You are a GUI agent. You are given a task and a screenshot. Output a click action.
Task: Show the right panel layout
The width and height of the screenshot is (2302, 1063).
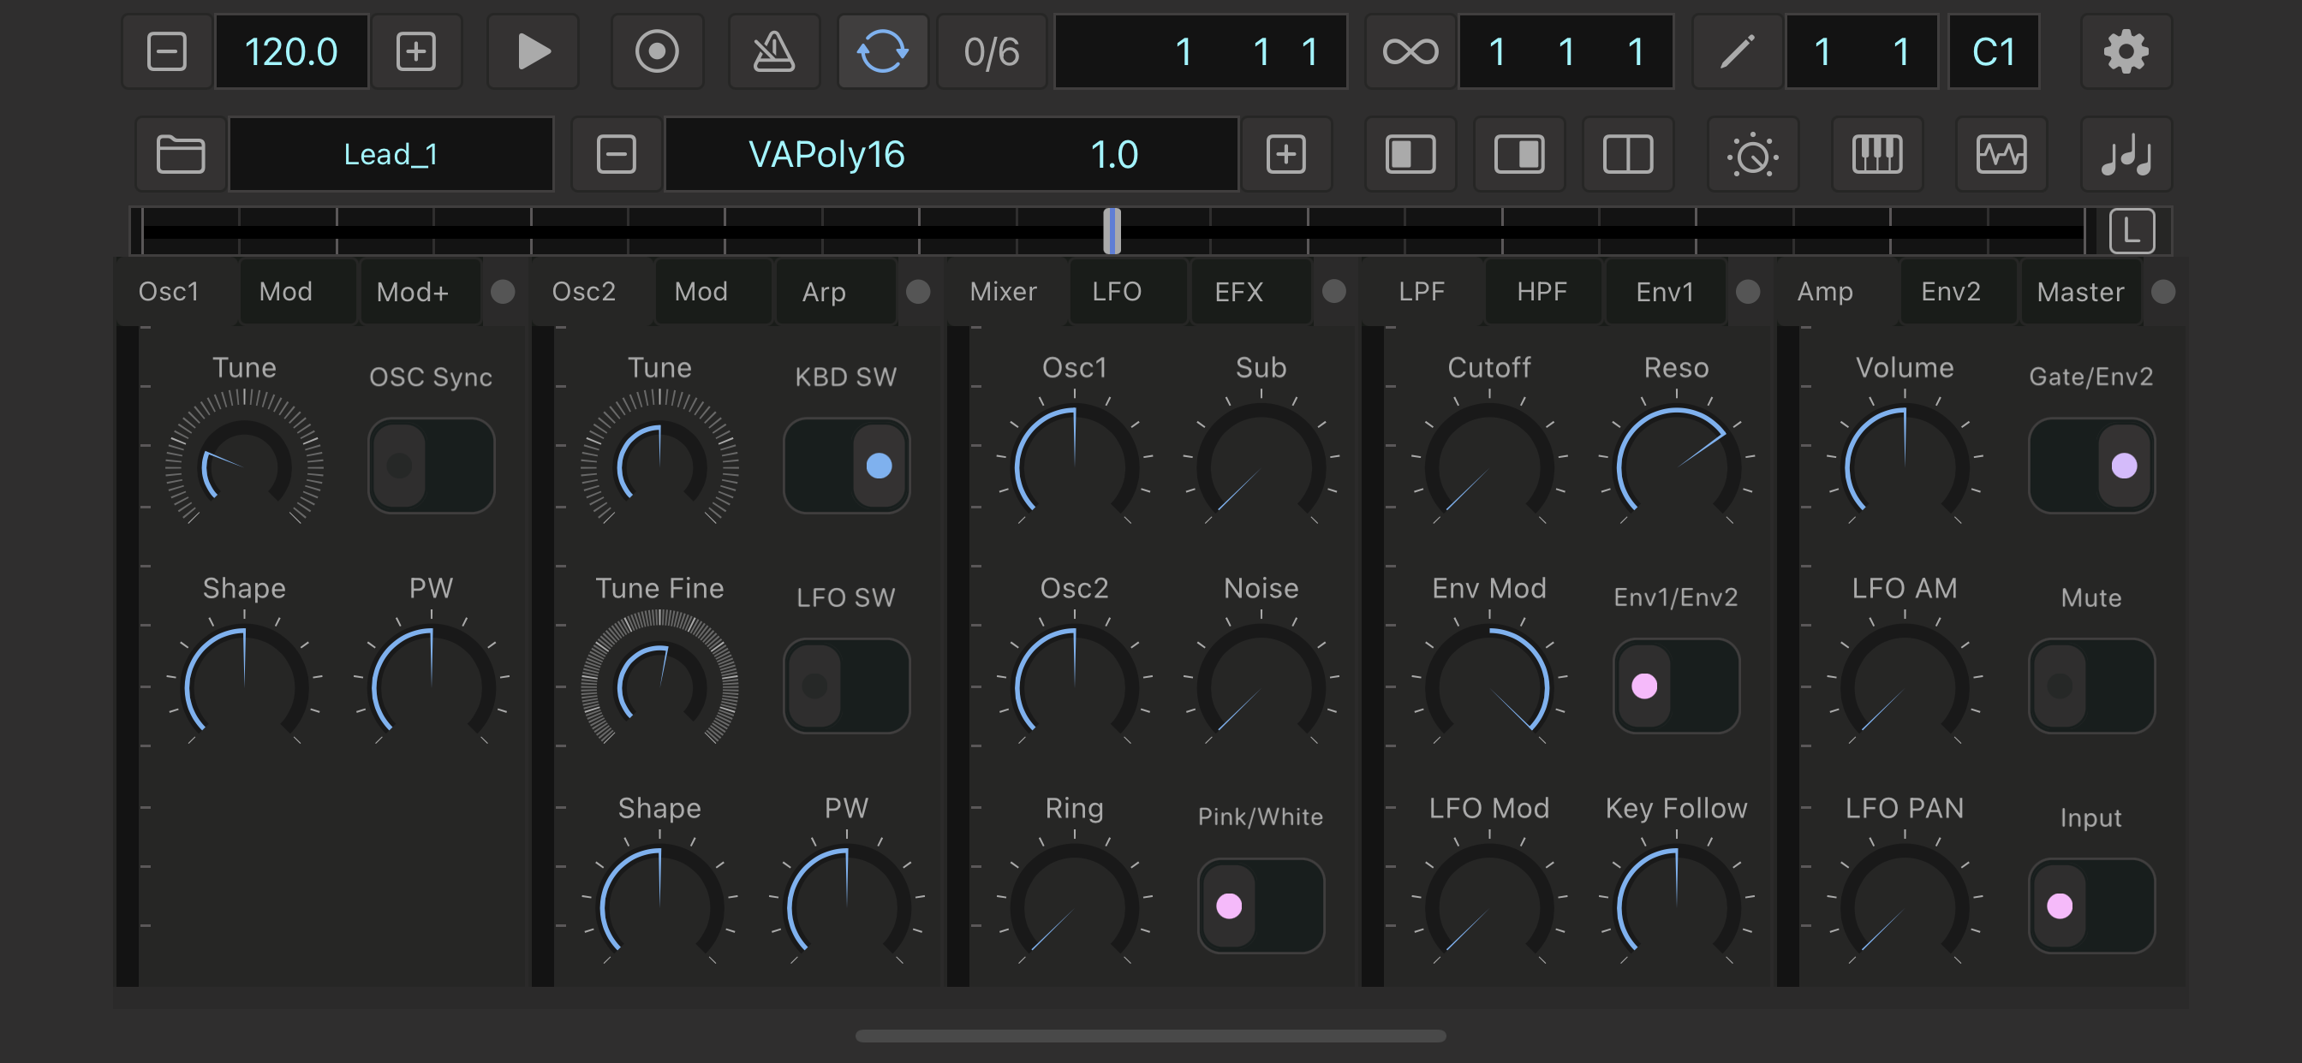pyautogui.click(x=1519, y=154)
